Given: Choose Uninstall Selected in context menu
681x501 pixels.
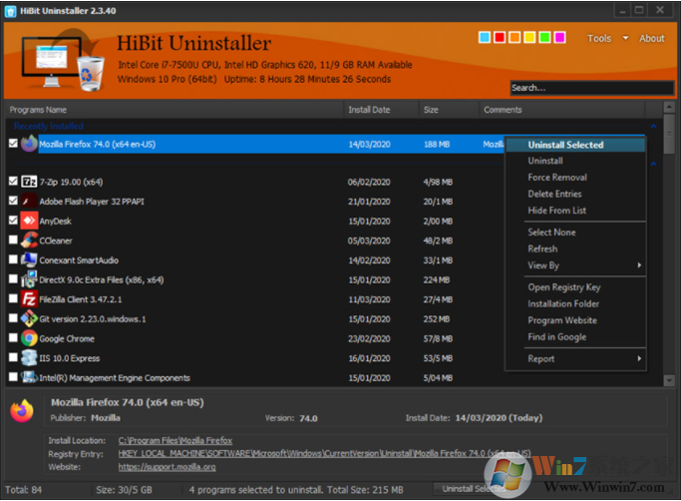Looking at the screenshot, I should tap(575, 145).
